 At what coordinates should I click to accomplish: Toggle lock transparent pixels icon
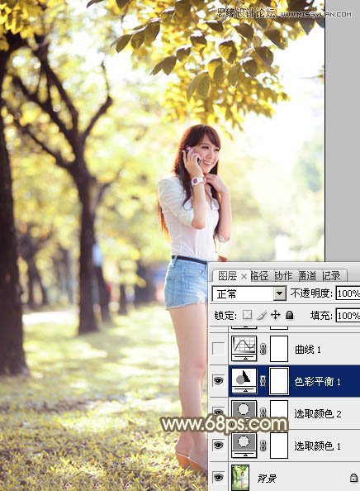(247, 315)
